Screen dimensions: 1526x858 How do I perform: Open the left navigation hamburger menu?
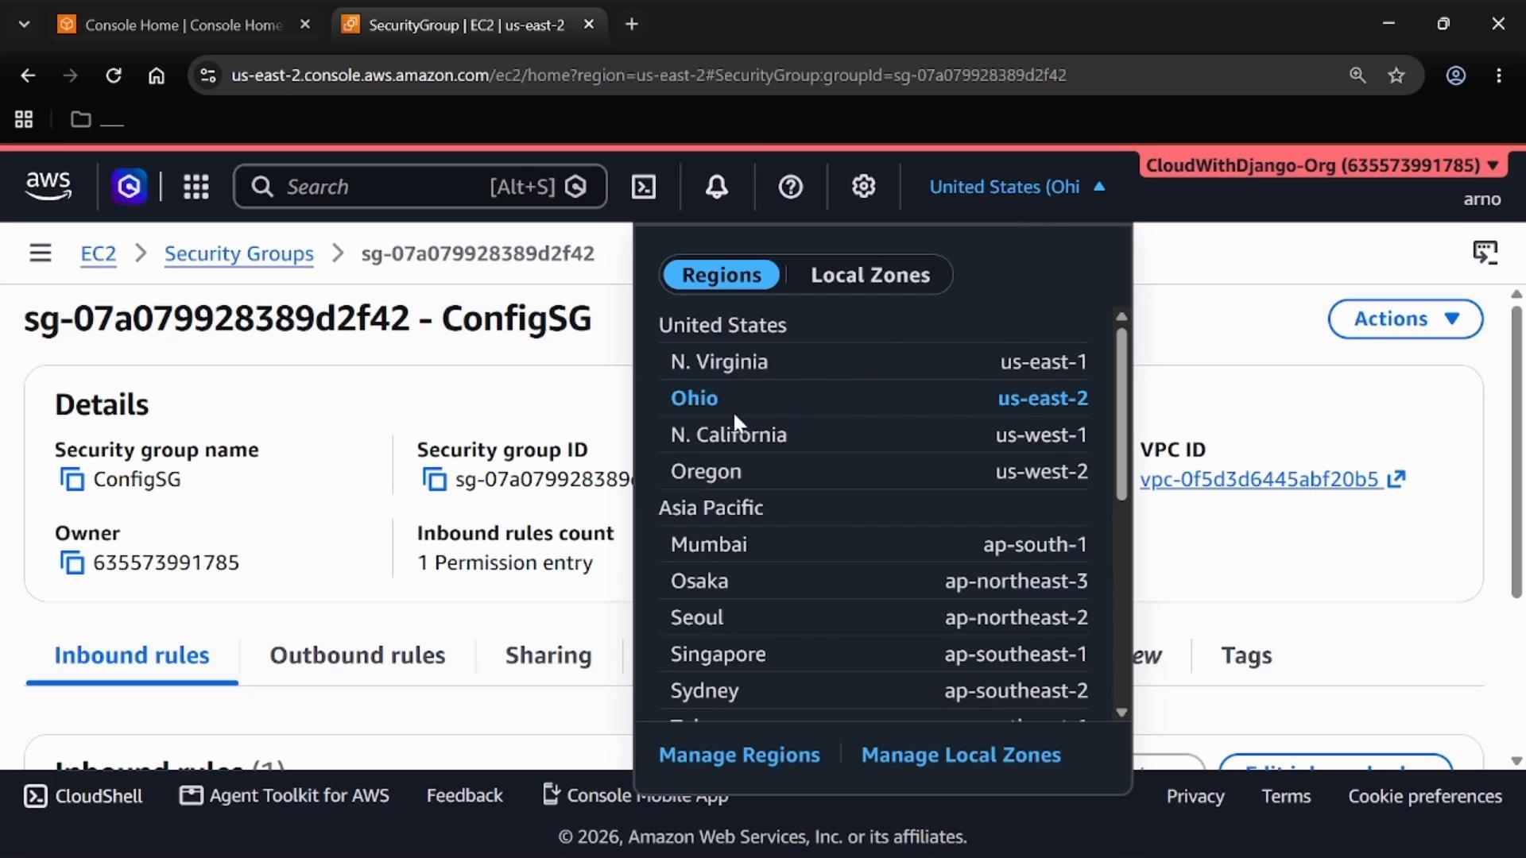coord(41,253)
